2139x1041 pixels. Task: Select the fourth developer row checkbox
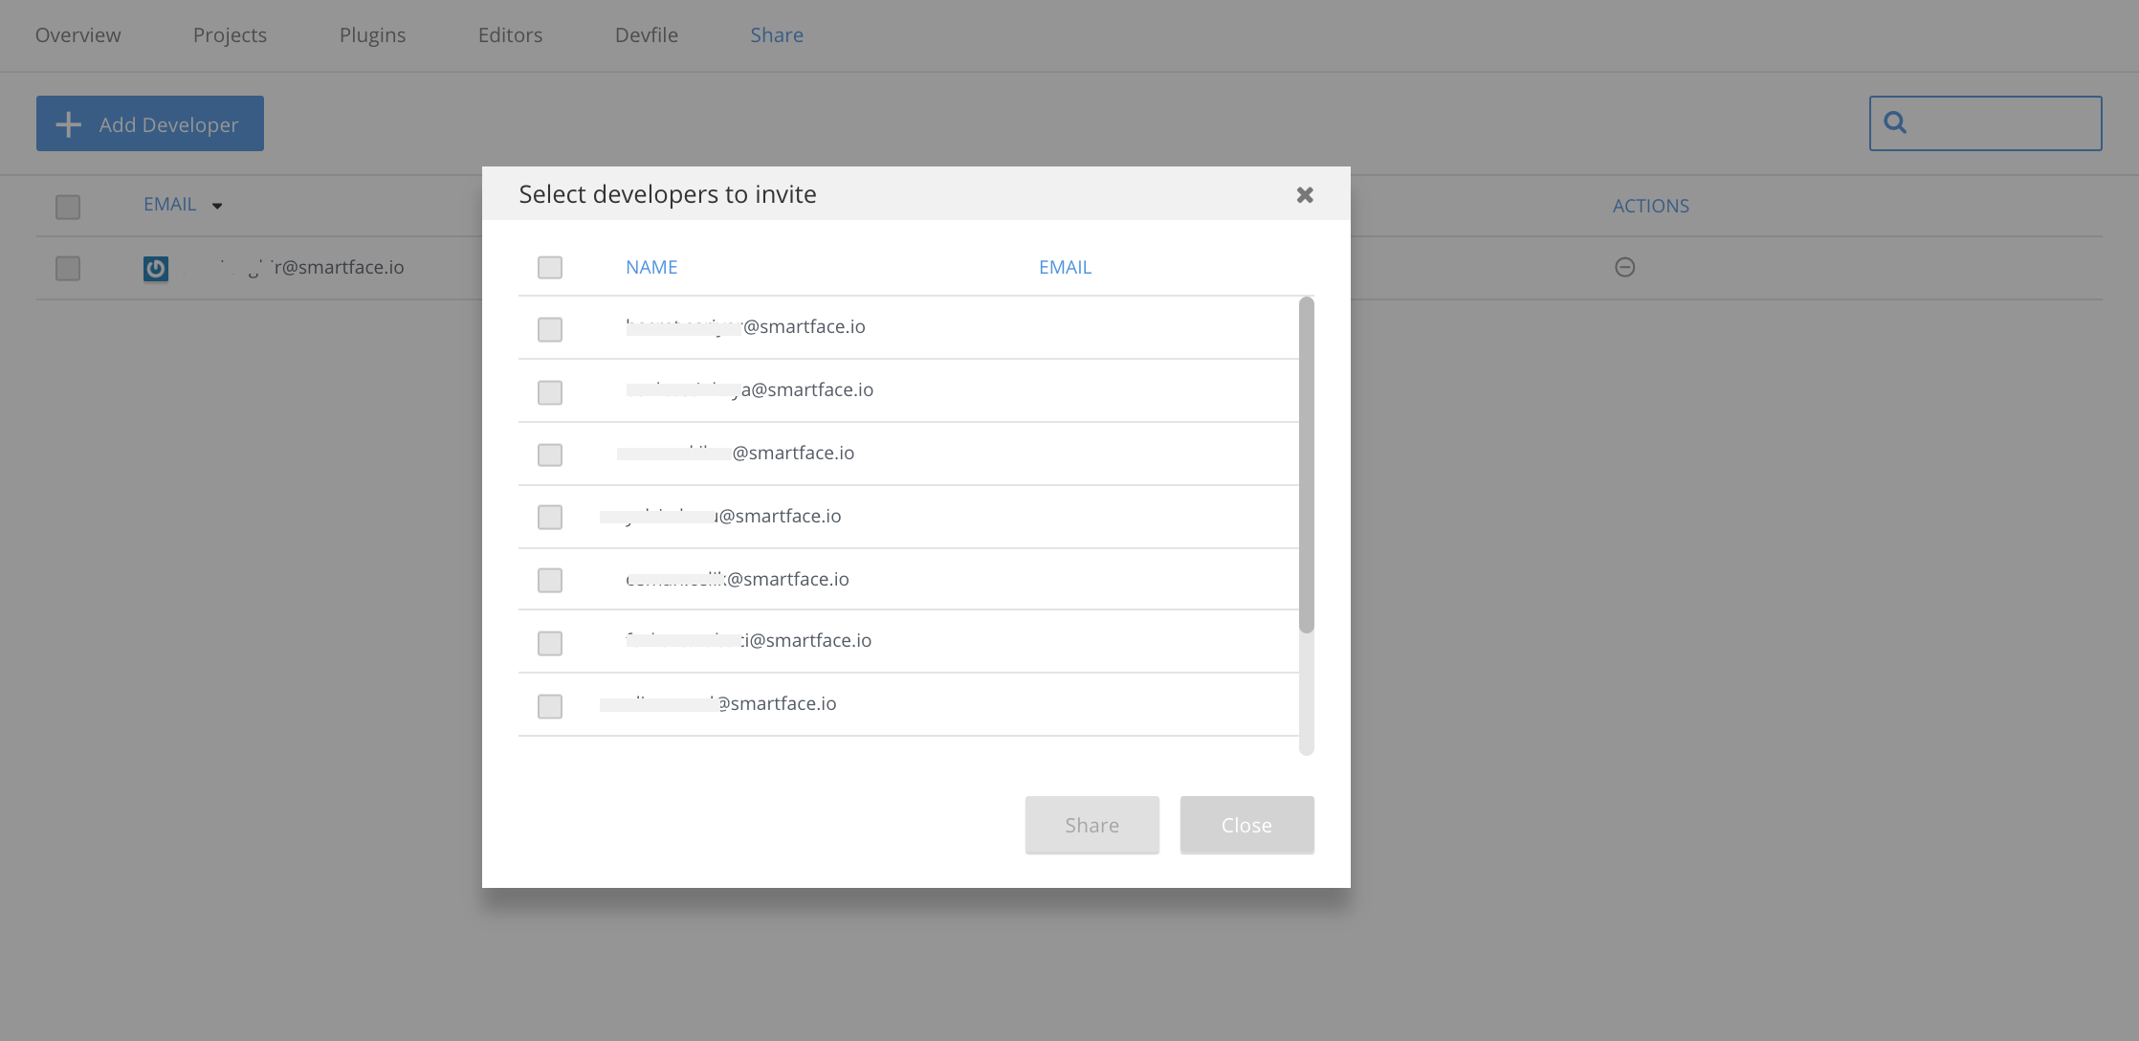click(x=550, y=518)
